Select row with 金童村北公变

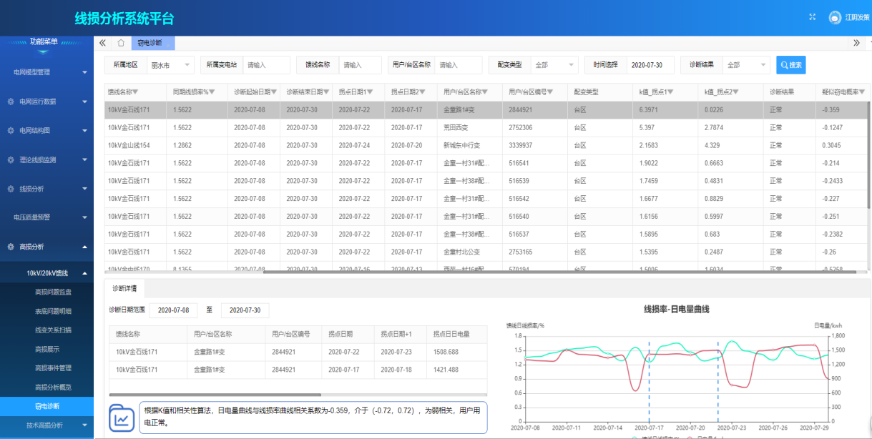[x=486, y=252]
